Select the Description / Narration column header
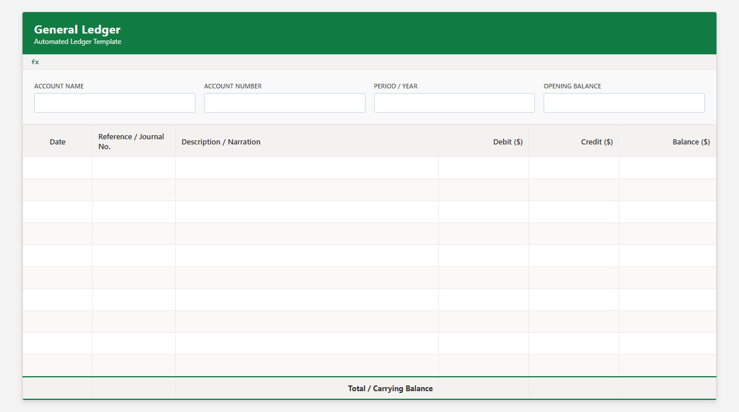The height and width of the screenshot is (412, 739). coord(307,142)
